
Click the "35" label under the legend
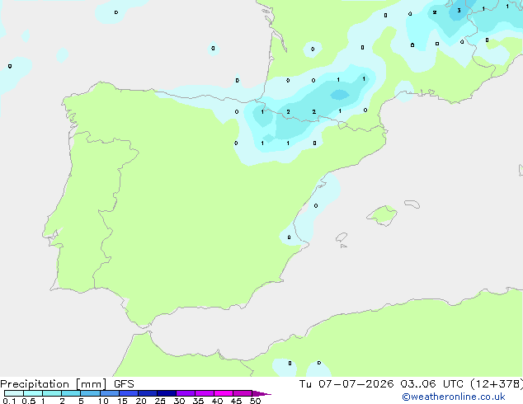coord(198,401)
